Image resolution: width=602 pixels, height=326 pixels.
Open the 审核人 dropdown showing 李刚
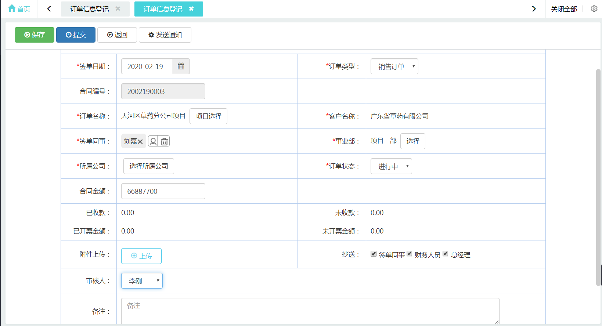(x=142, y=281)
